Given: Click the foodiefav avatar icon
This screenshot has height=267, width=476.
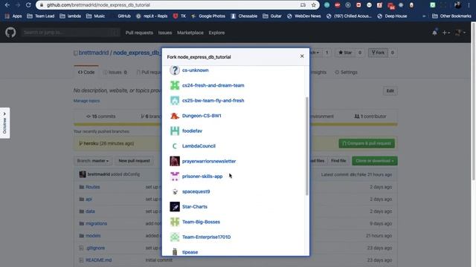Looking at the screenshot, I should coord(175,131).
